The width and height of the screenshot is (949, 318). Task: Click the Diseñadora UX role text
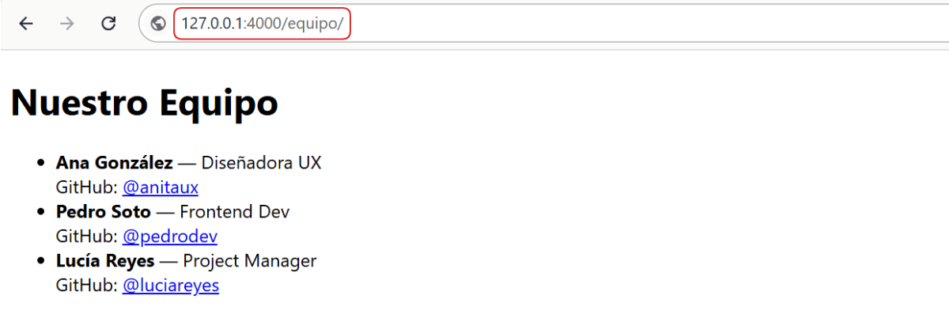click(262, 163)
